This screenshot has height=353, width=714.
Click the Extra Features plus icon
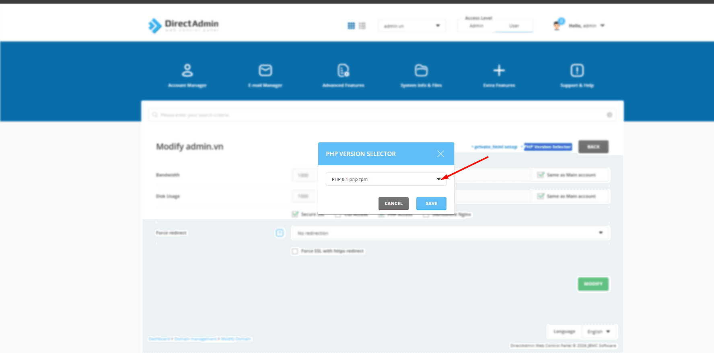click(499, 71)
